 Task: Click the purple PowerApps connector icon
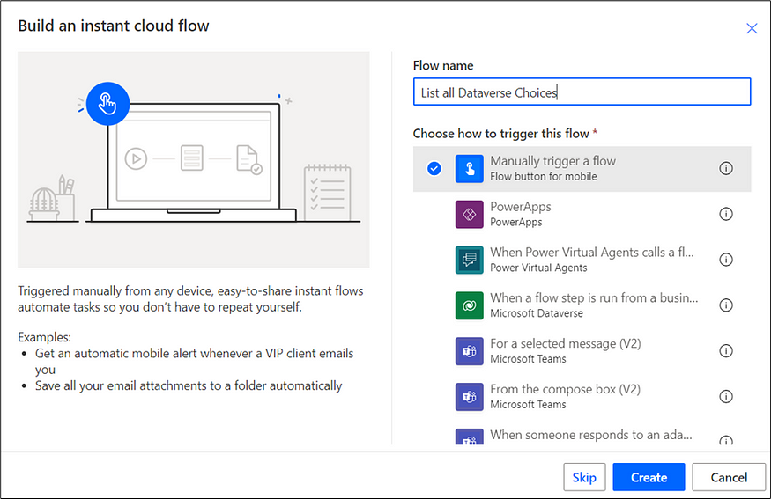pyautogui.click(x=469, y=214)
